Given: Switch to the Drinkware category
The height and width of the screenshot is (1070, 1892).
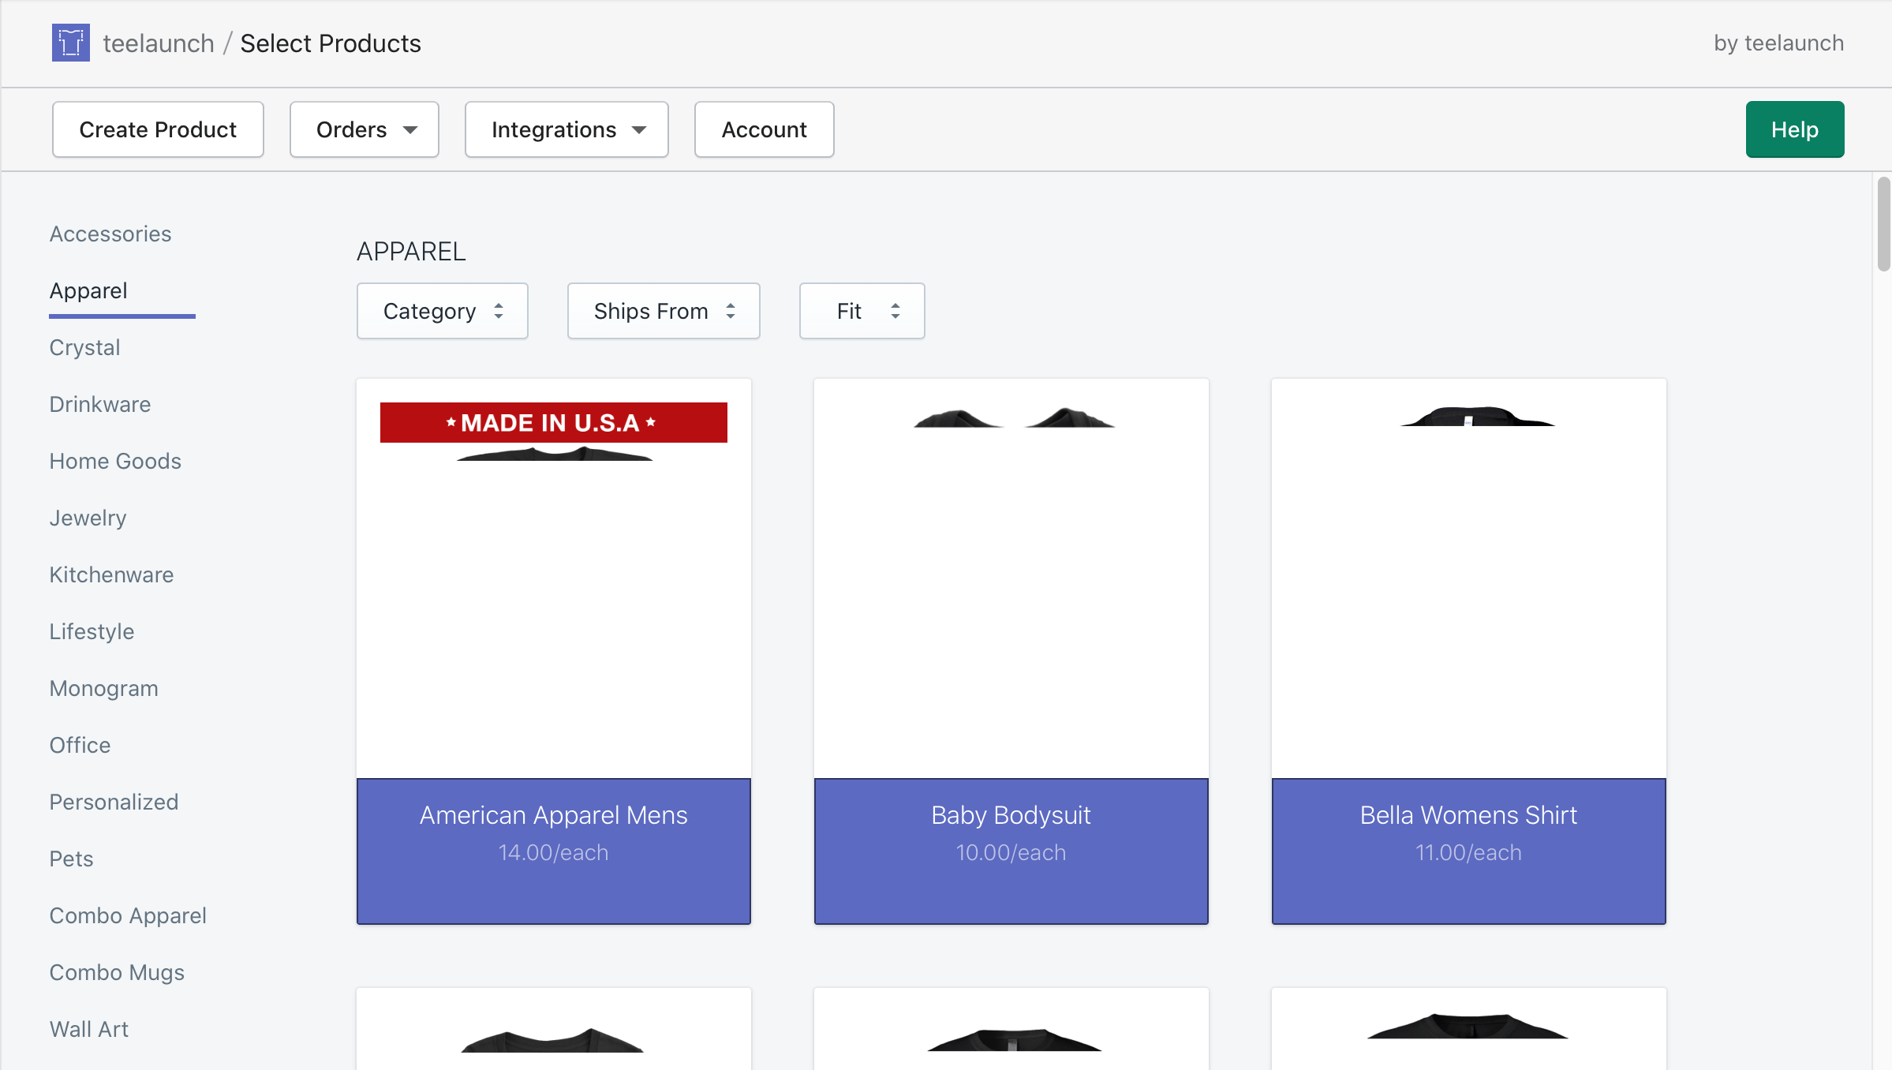Looking at the screenshot, I should (100, 404).
